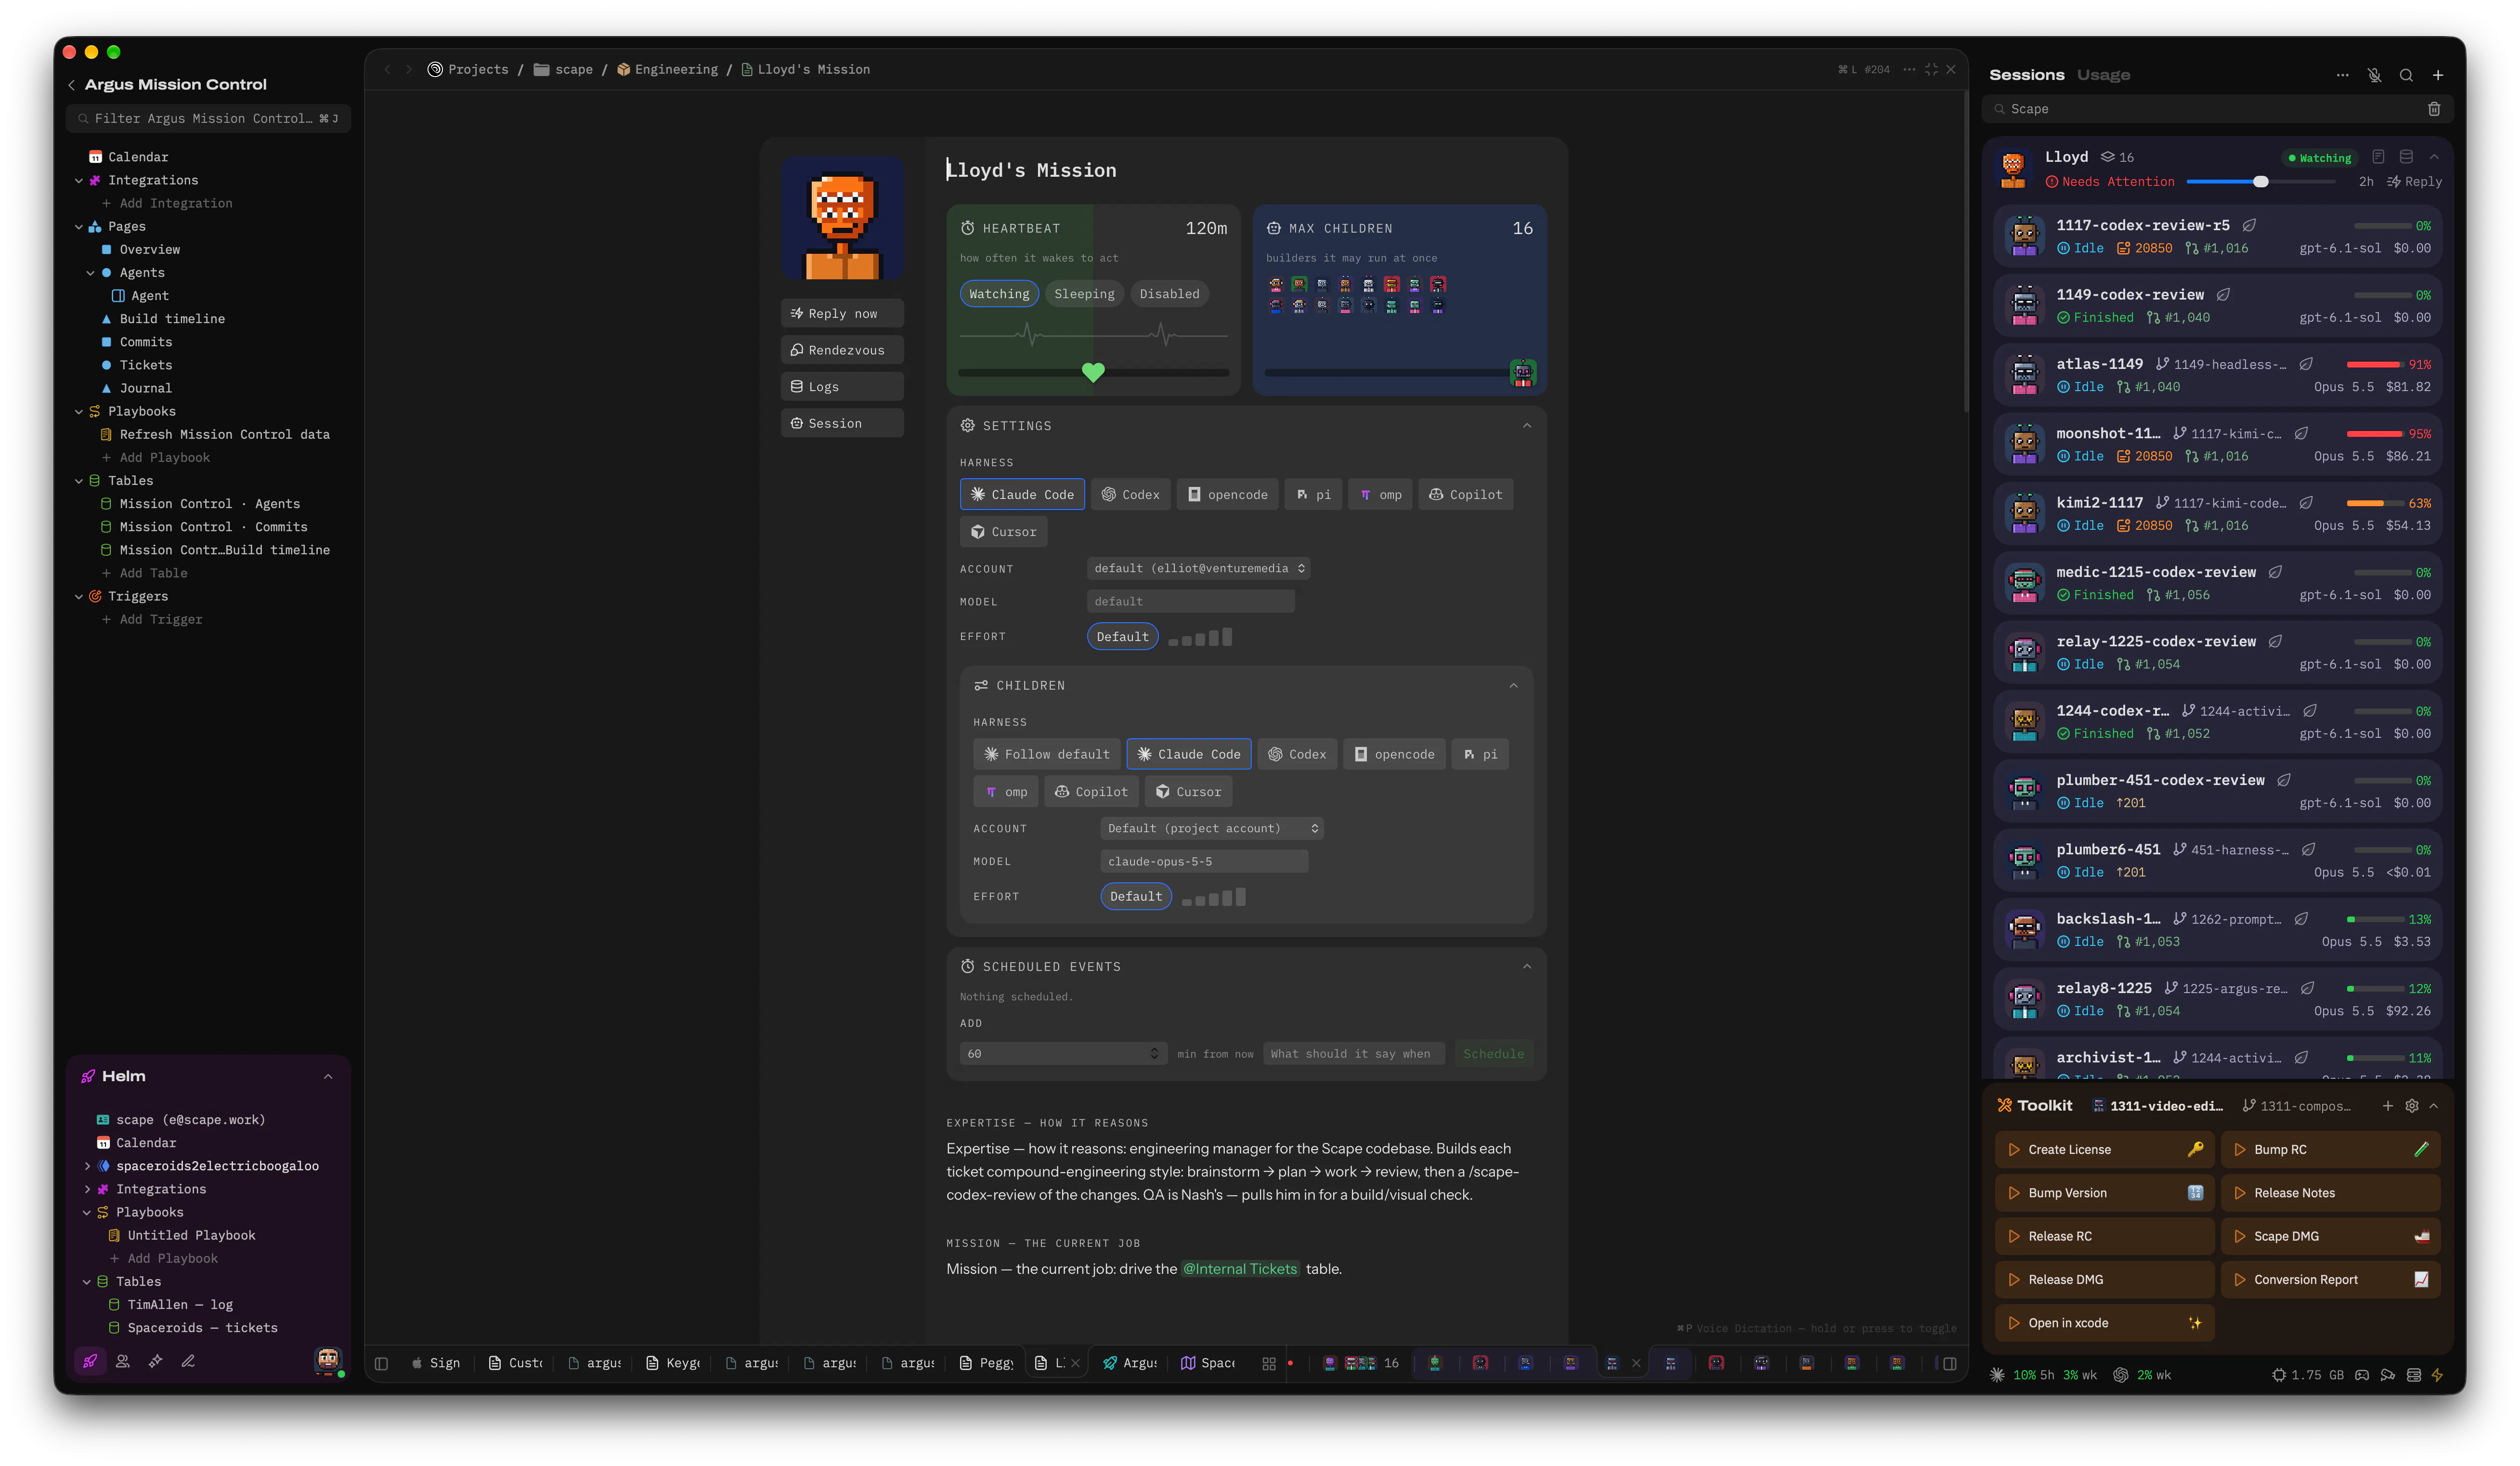Click the lightning bolt icon in status bar
Image resolution: width=2520 pixels, height=1466 pixels.
2437,1375
